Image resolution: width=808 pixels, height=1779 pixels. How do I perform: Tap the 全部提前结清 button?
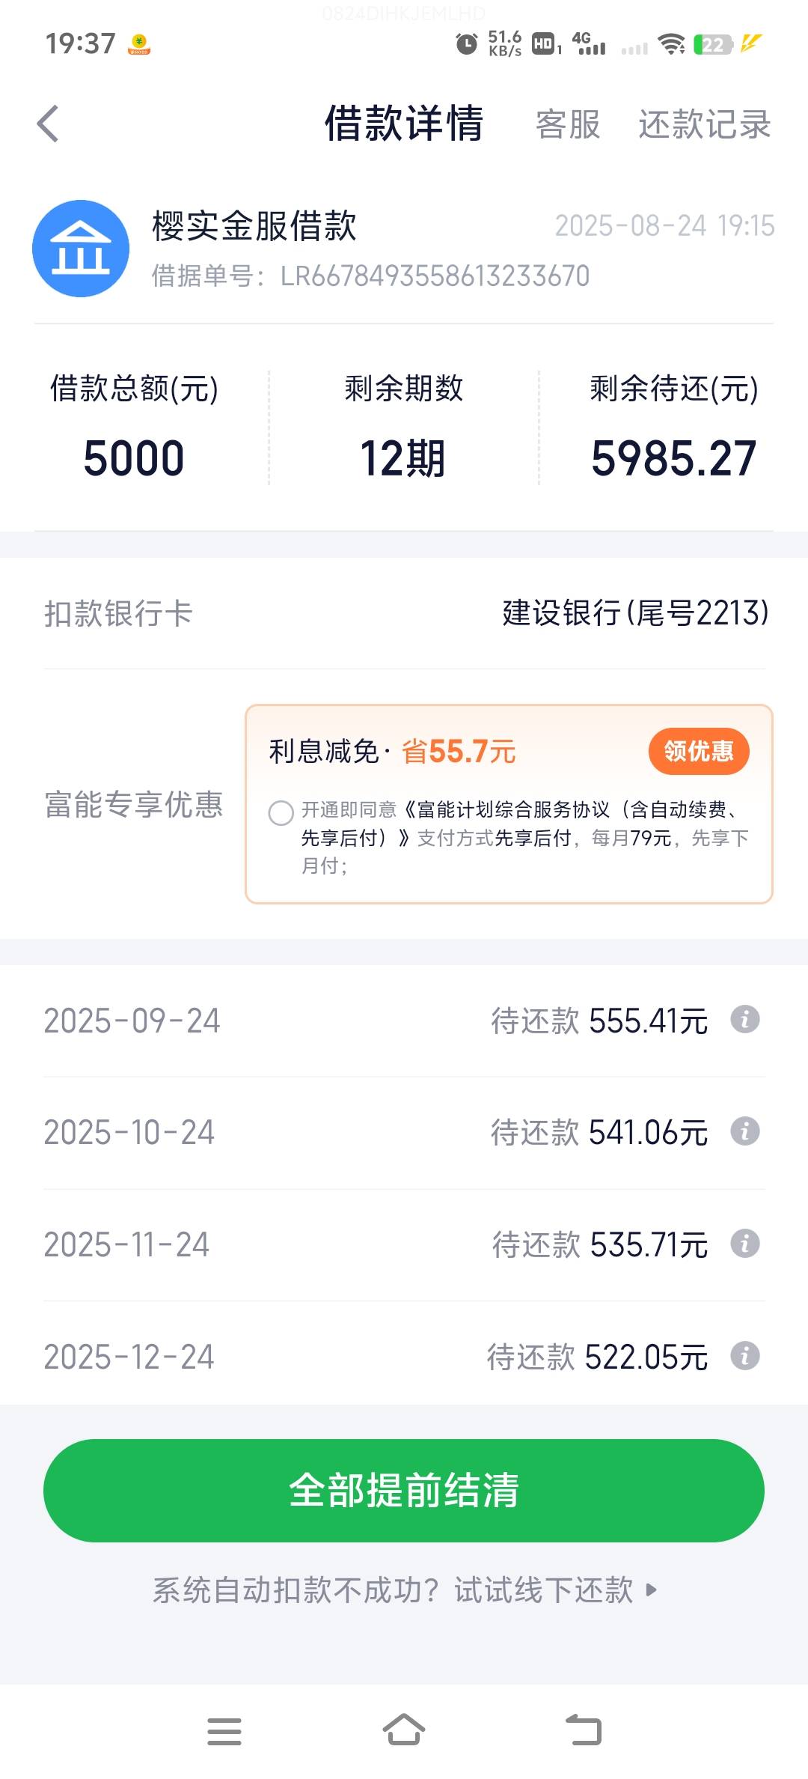(x=404, y=1491)
